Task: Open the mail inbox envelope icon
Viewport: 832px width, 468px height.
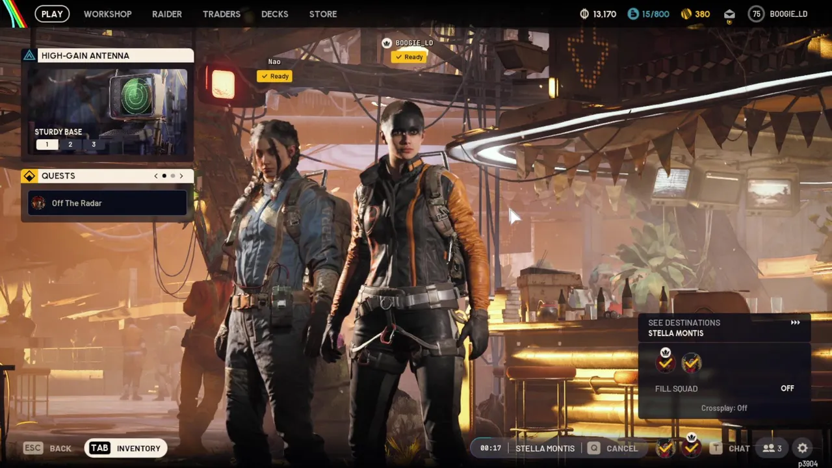Action: point(729,14)
